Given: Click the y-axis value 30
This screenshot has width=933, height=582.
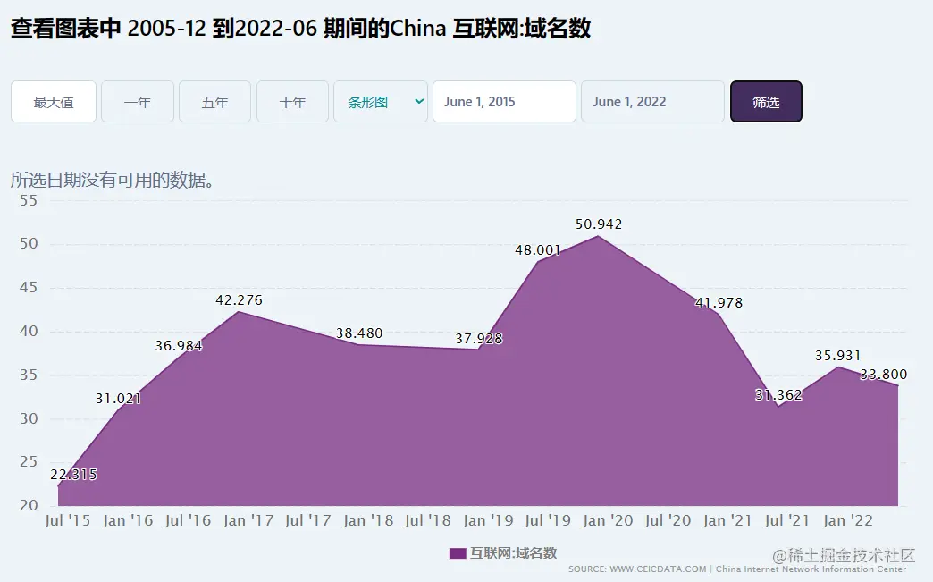Looking at the screenshot, I should 29,419.
